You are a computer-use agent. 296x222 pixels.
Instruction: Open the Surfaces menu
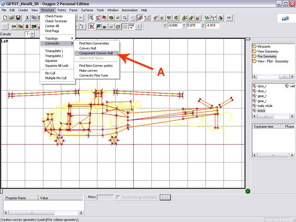(x=87, y=10)
